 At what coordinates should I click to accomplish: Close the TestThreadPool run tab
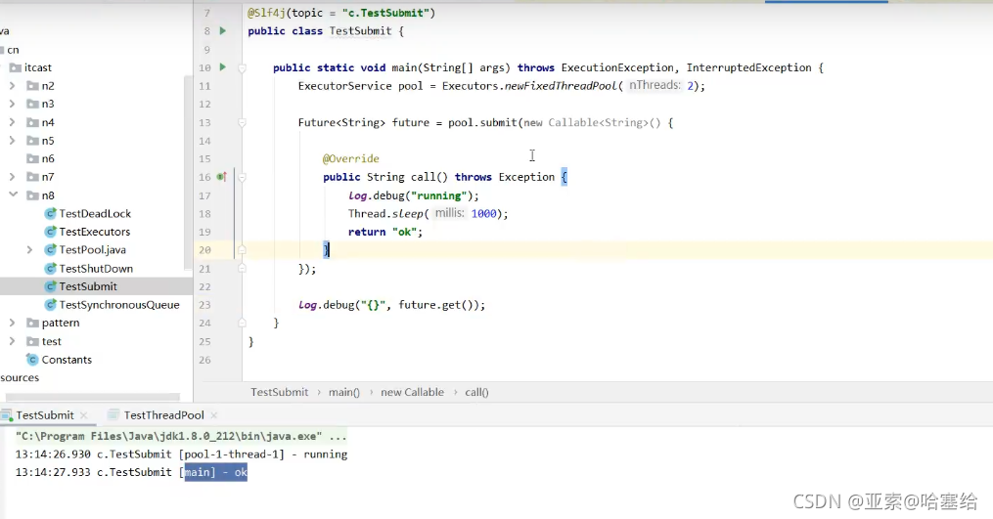tap(214, 415)
